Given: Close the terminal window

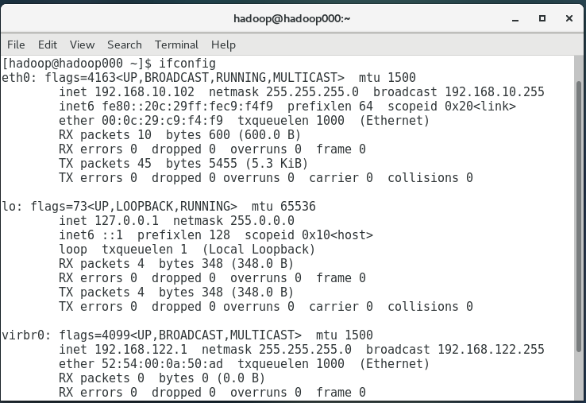Looking at the screenshot, I should pos(569,18).
